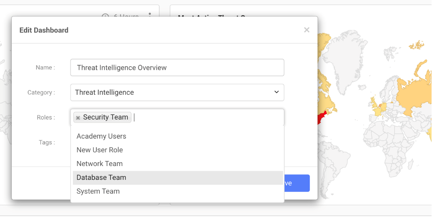Open the widget three-dot options menu
Image resolution: width=432 pixels, height=218 pixels.
tap(150, 15)
